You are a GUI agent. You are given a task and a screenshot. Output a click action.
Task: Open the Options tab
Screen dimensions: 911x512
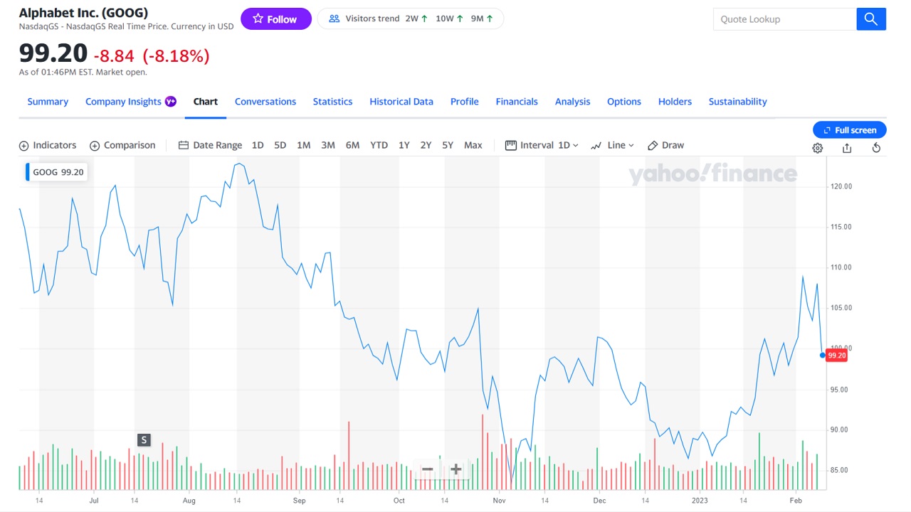624,102
